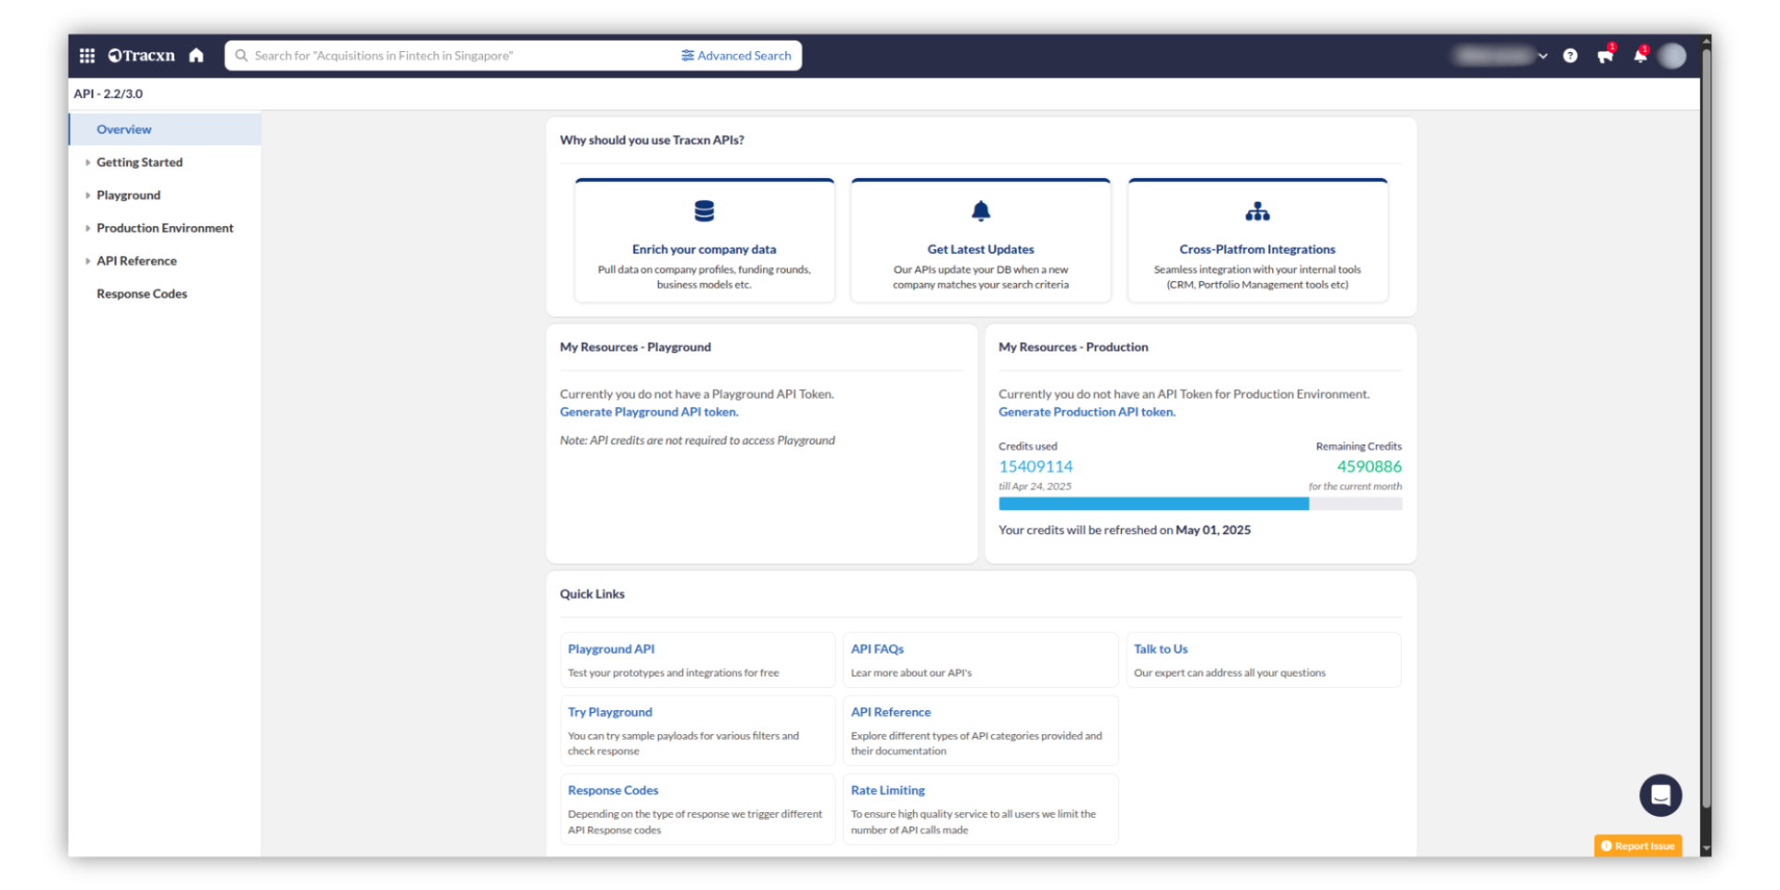Viewport: 1780px width, 890px height.
Task: Open the announcements megaphone icon
Action: (x=1605, y=57)
